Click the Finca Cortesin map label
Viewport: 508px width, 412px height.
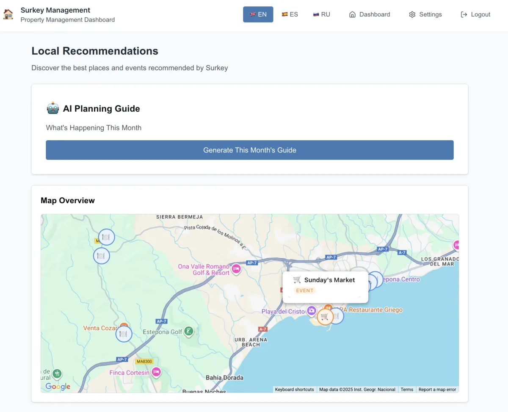pyautogui.click(x=130, y=373)
